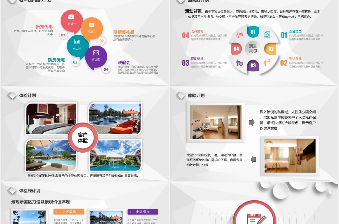Click the money bag icon in the 活动意见 diagram
The image size is (339, 224).
coord(240,35)
